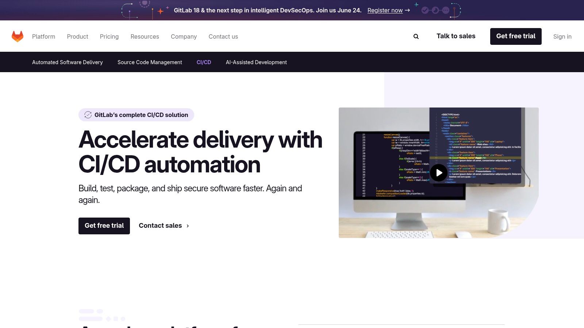The height and width of the screenshot is (328, 584).
Task: Click the GitLab 18 banner announcement text
Action: tap(268, 10)
